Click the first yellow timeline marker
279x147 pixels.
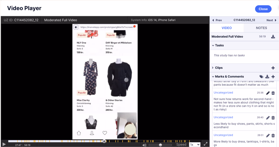tap(17, 141)
